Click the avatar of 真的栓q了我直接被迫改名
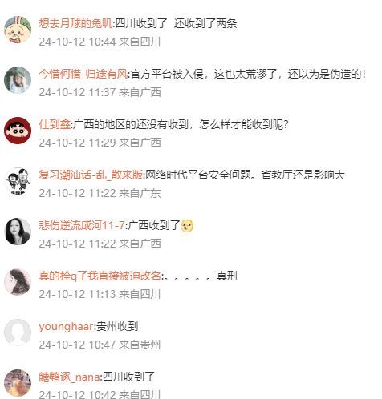This screenshot has width=382, height=399. tap(18, 282)
